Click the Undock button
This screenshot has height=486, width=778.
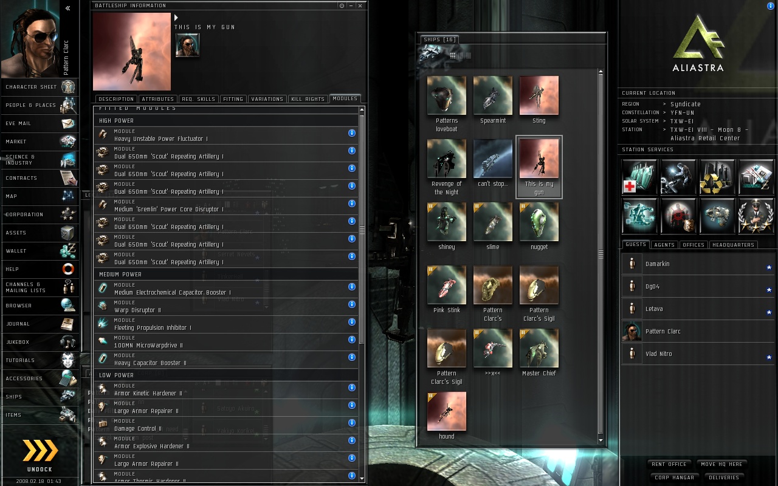tap(40, 454)
